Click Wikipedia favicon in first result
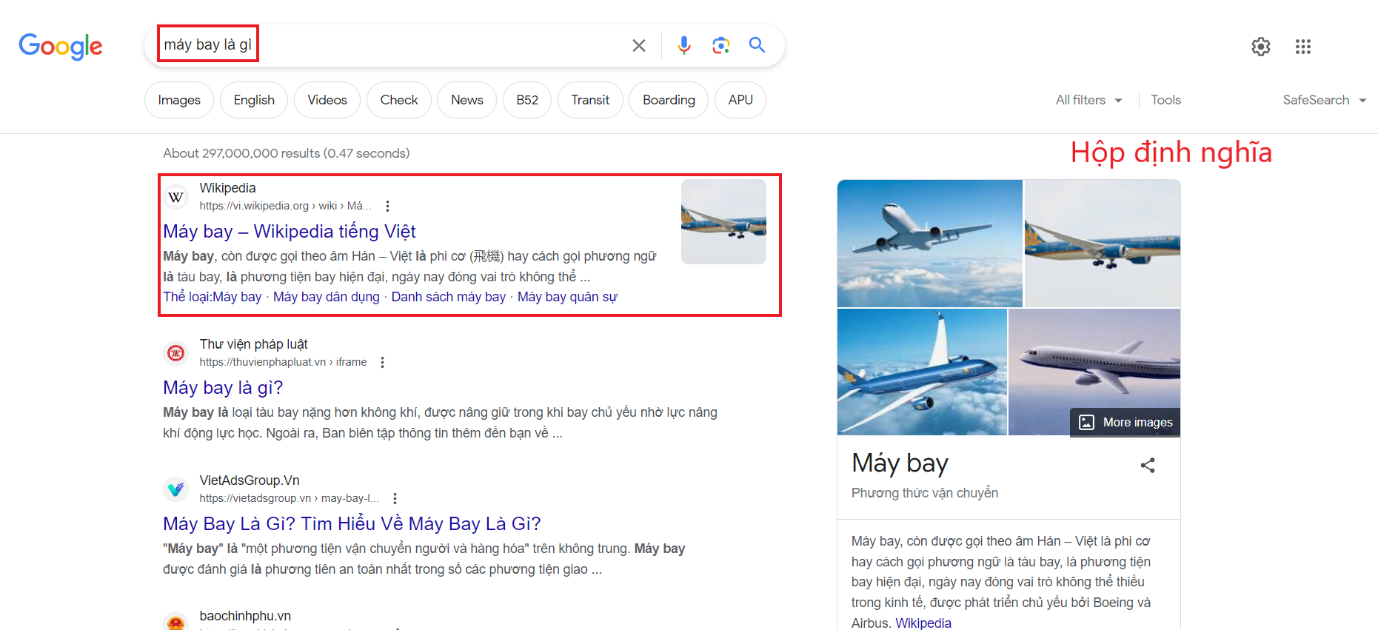 click(175, 197)
